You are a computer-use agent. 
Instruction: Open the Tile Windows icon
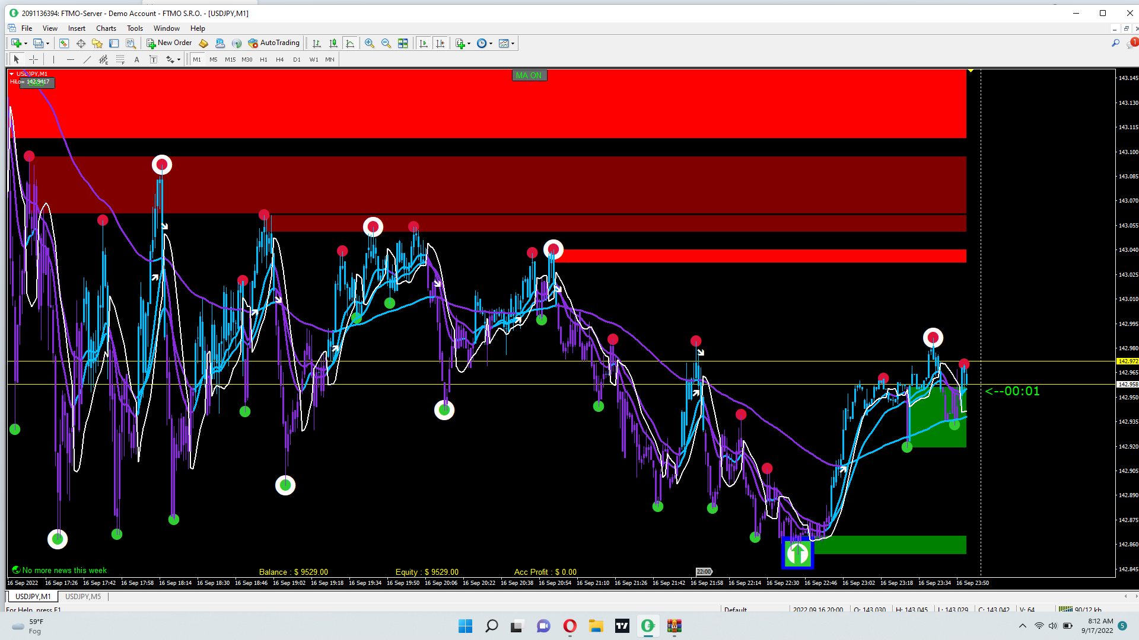coord(403,43)
